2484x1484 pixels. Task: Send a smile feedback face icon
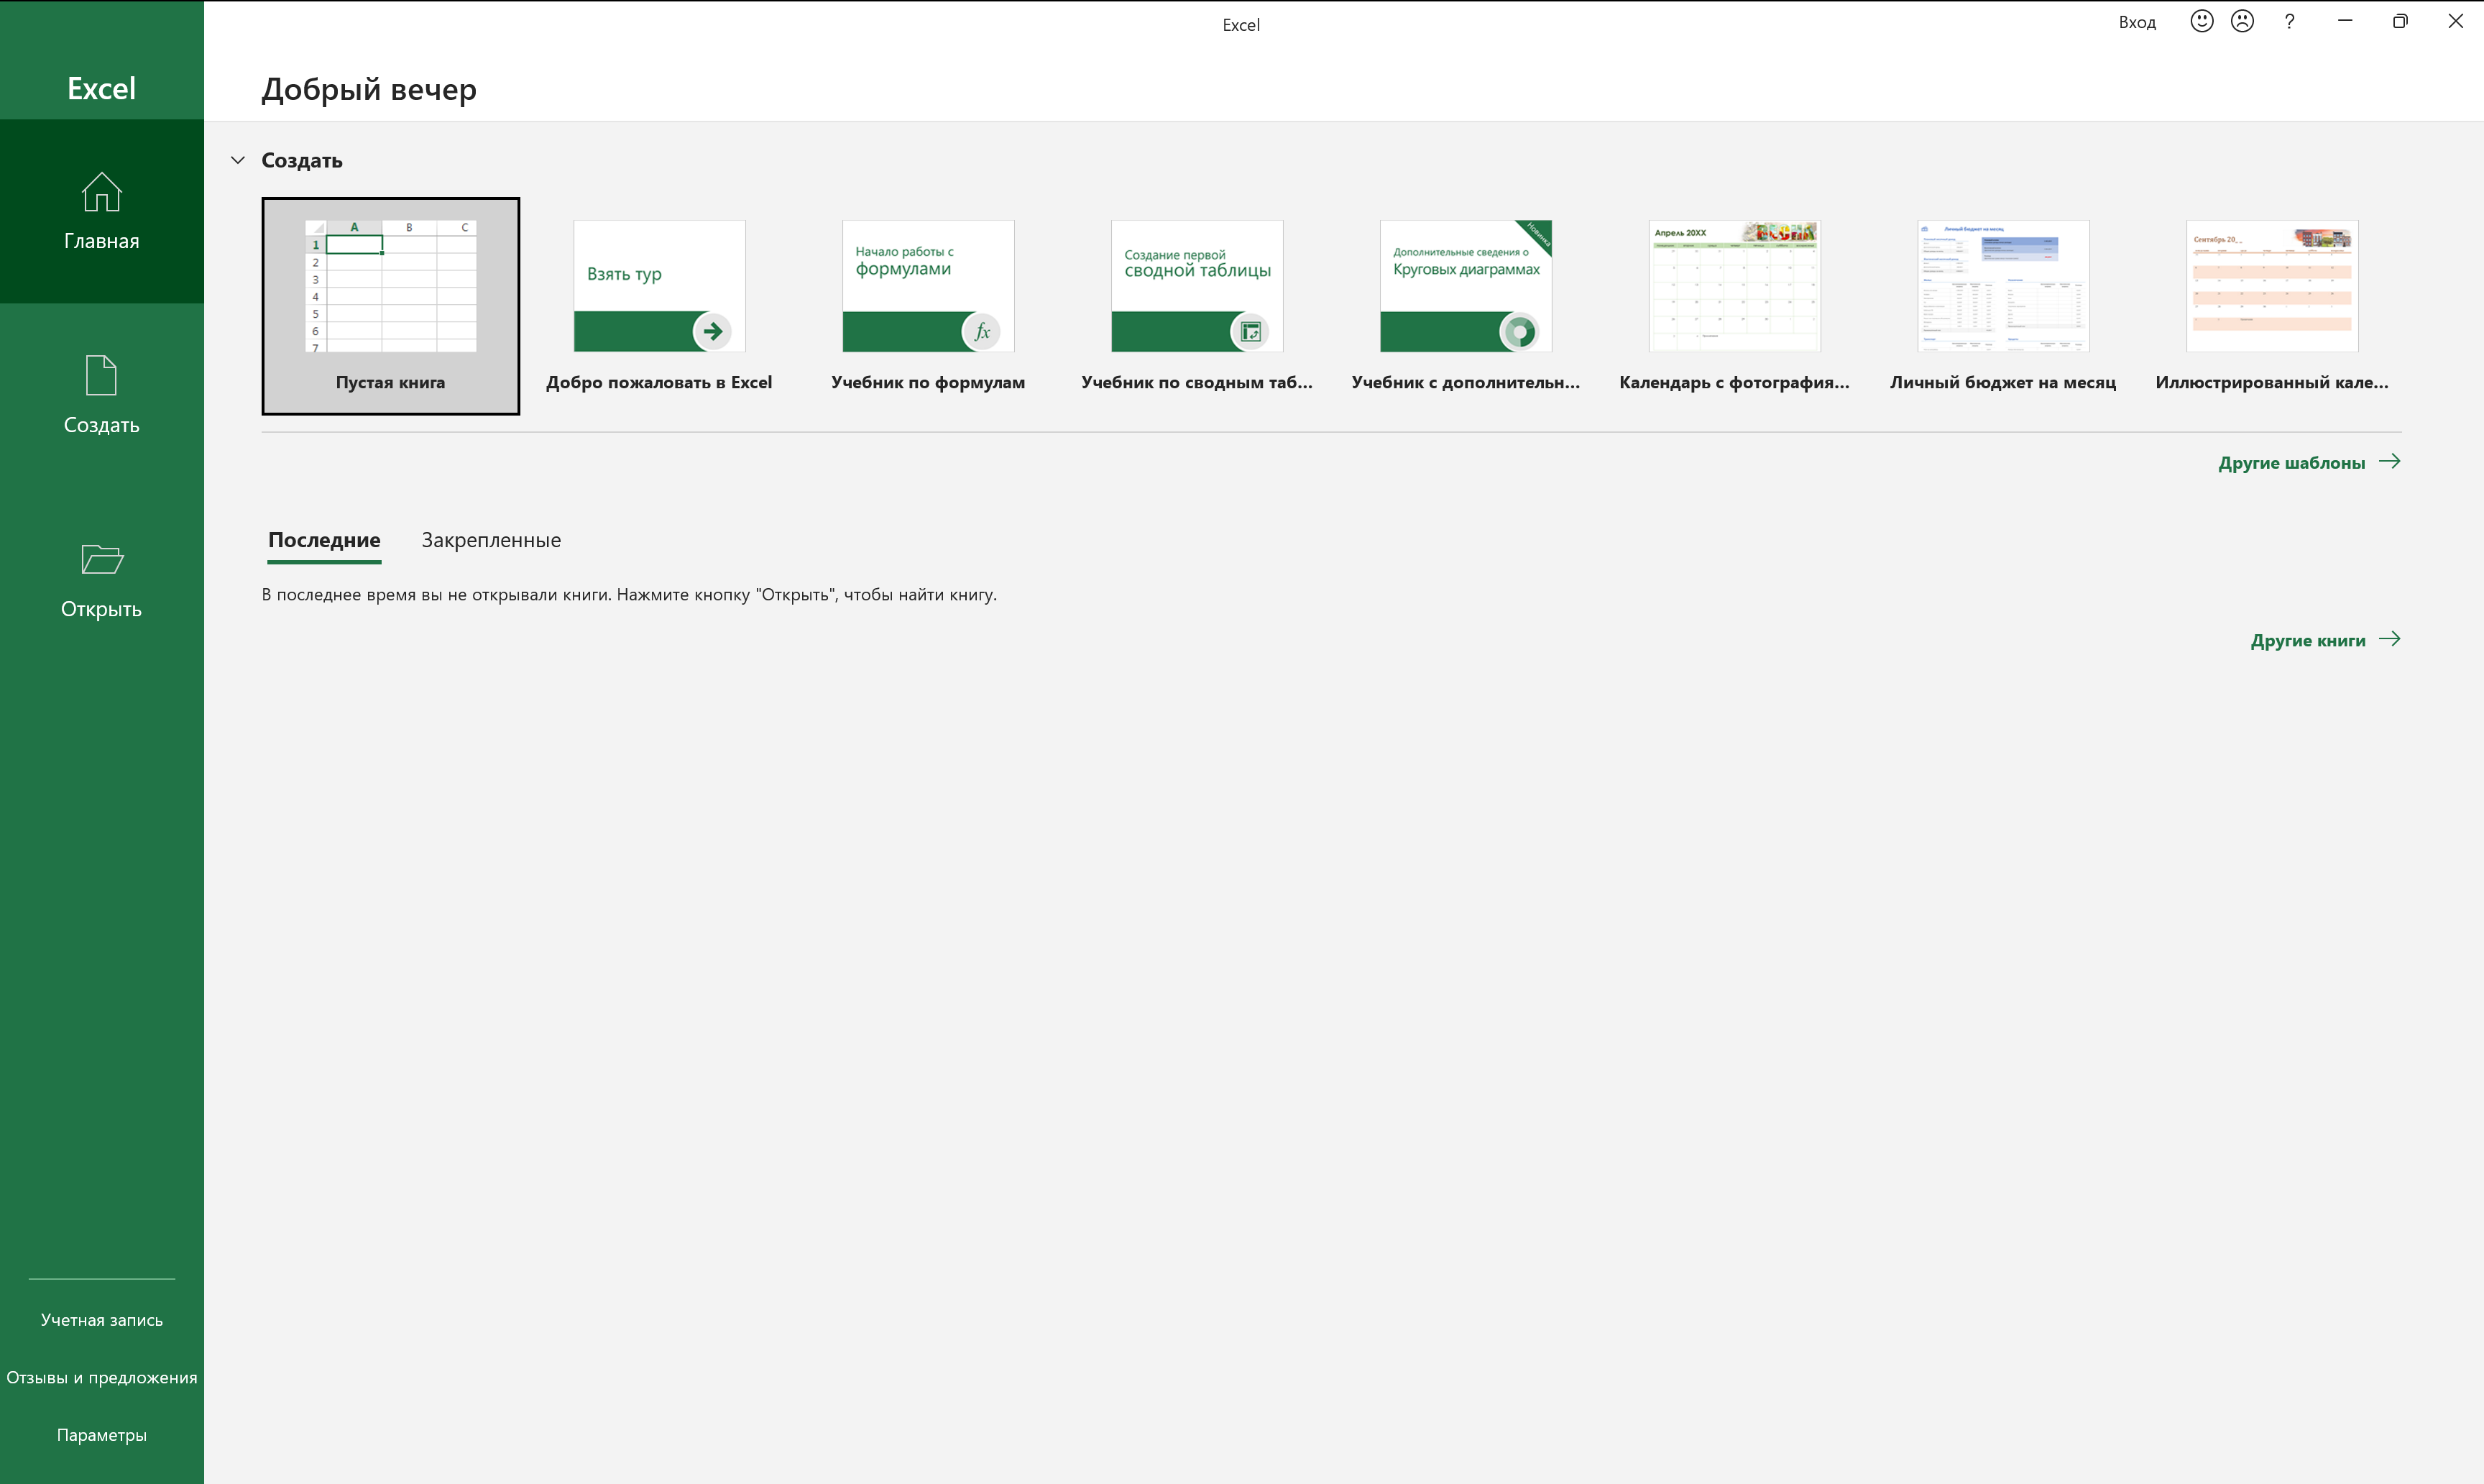(x=2201, y=21)
